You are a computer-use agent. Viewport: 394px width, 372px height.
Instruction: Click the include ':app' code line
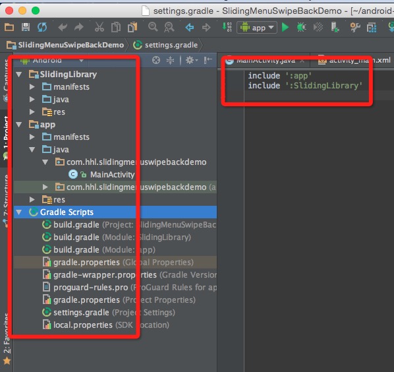click(x=279, y=75)
